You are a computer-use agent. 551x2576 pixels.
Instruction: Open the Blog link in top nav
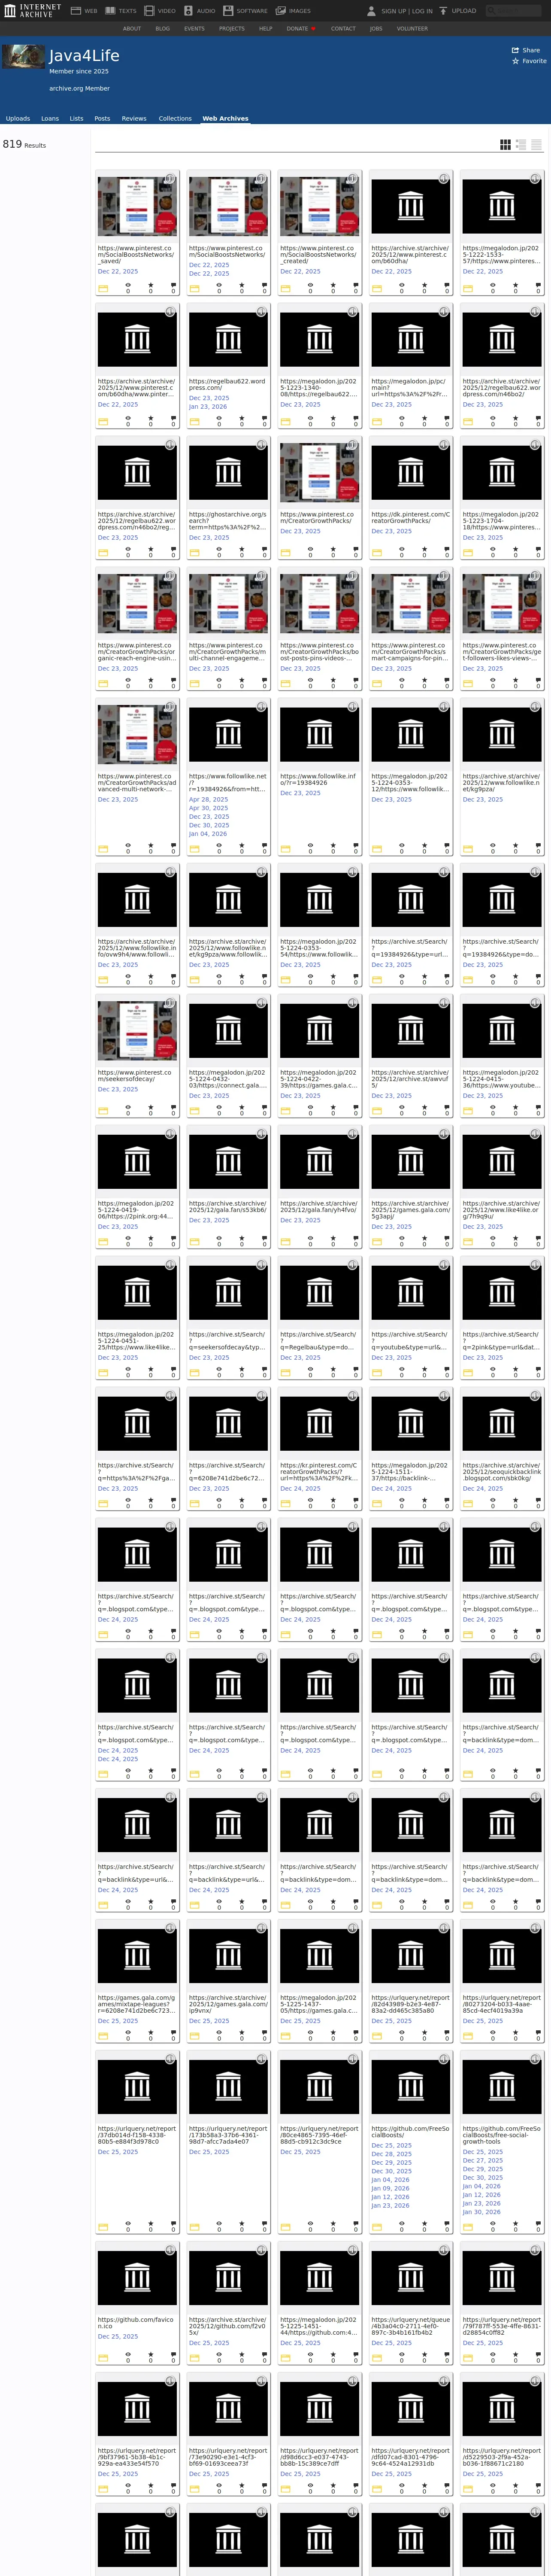[162, 29]
